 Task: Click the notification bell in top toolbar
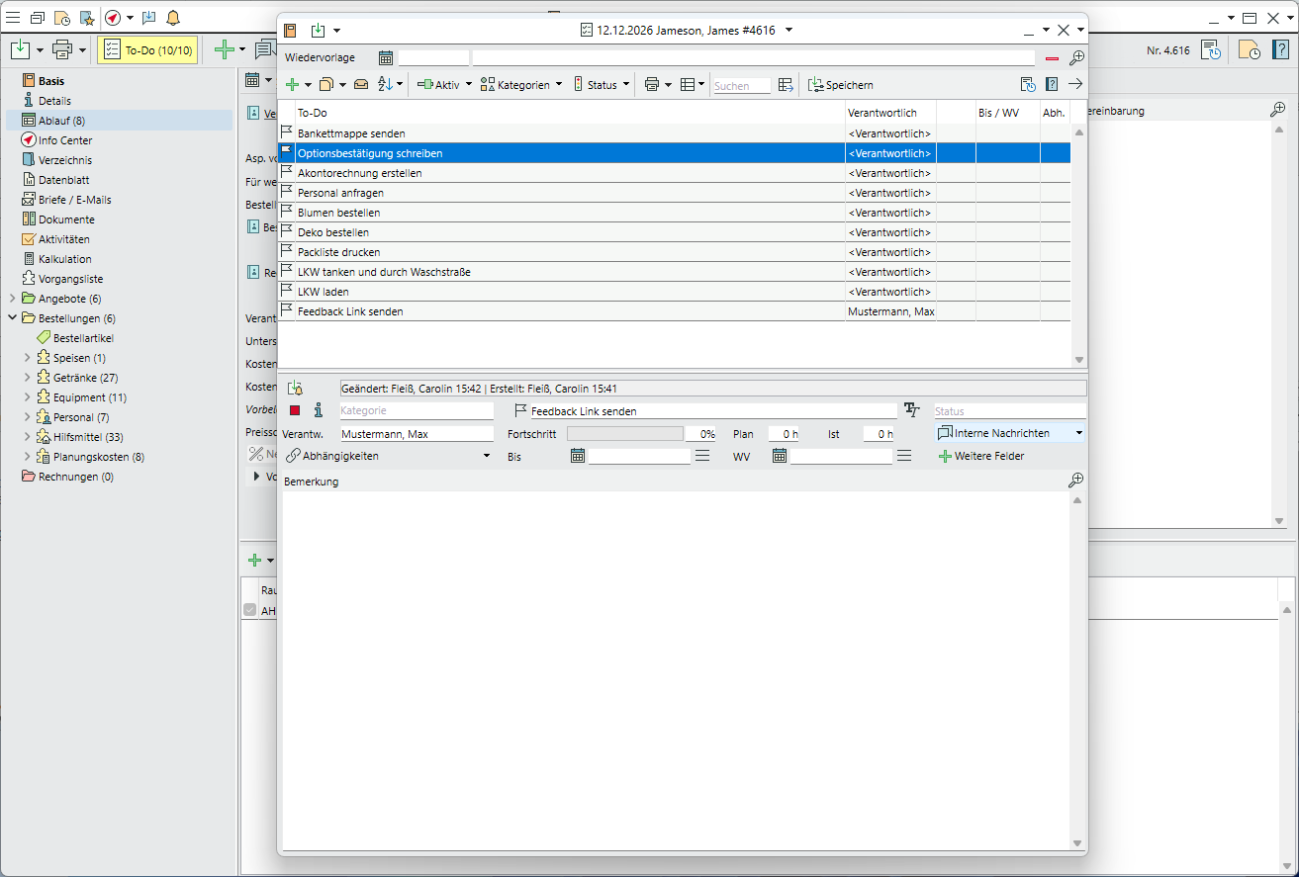pyautogui.click(x=173, y=18)
